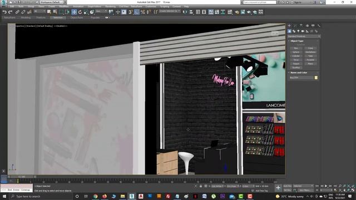Image resolution: width=356 pixels, height=200 pixels.
Task: Click the Undo arrow in main toolbar
Action: [x=4, y=12]
